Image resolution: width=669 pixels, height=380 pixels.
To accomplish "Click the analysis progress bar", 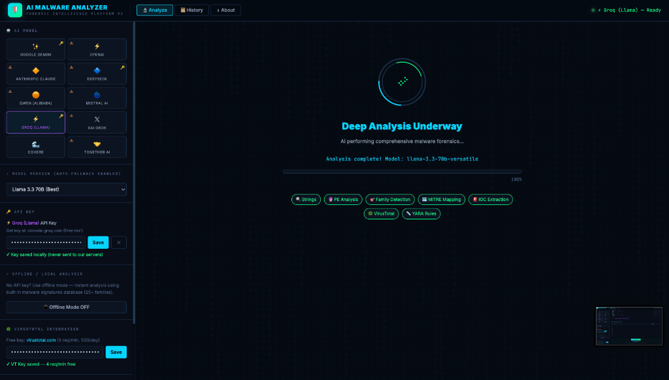I will 402,172.
